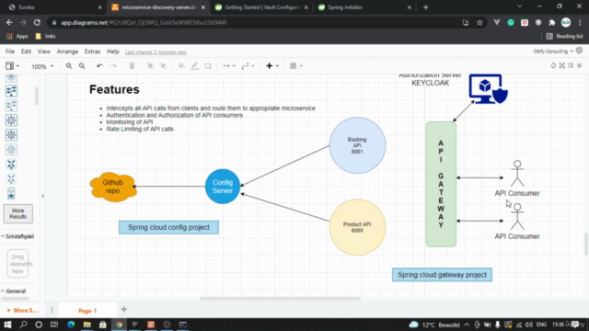
Task: Open a new browser tab
Action: point(425,7)
